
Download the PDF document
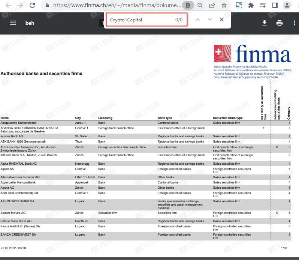[x=265, y=23]
